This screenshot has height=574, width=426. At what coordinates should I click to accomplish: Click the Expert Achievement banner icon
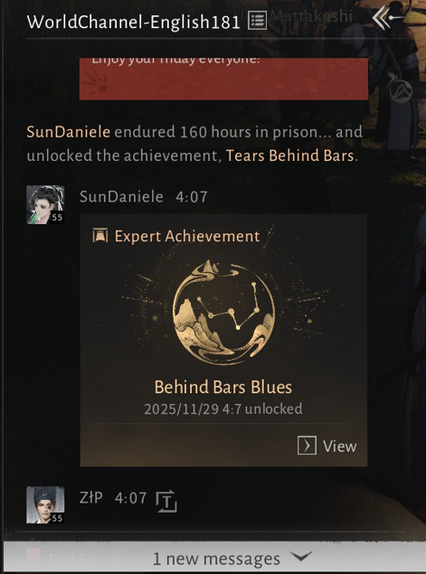[x=100, y=235]
